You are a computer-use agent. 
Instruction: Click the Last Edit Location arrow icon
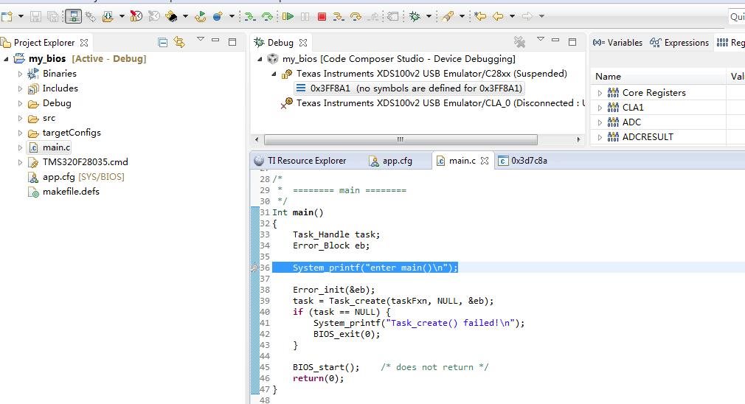(480, 17)
